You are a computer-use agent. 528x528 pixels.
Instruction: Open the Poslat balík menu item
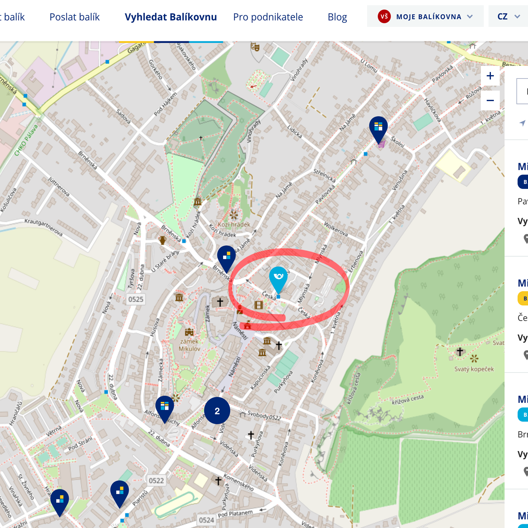point(74,17)
